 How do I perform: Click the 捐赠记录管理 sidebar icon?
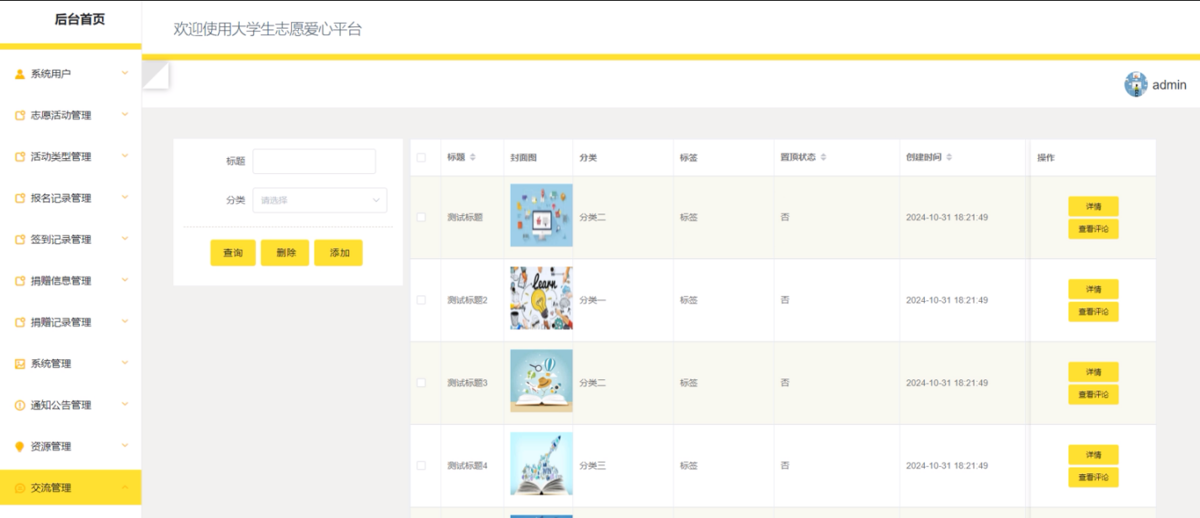[20, 322]
